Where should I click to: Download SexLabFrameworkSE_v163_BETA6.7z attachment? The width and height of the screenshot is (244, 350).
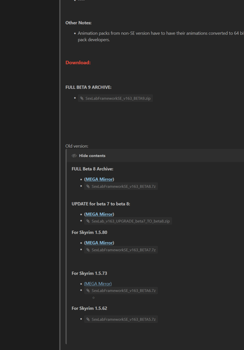coord(121,291)
